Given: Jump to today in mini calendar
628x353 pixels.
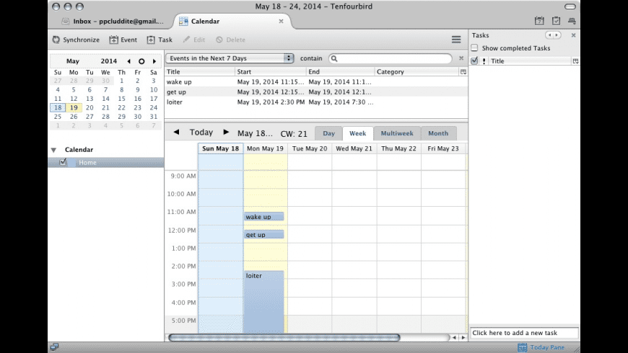Looking at the screenshot, I should coord(141,61).
